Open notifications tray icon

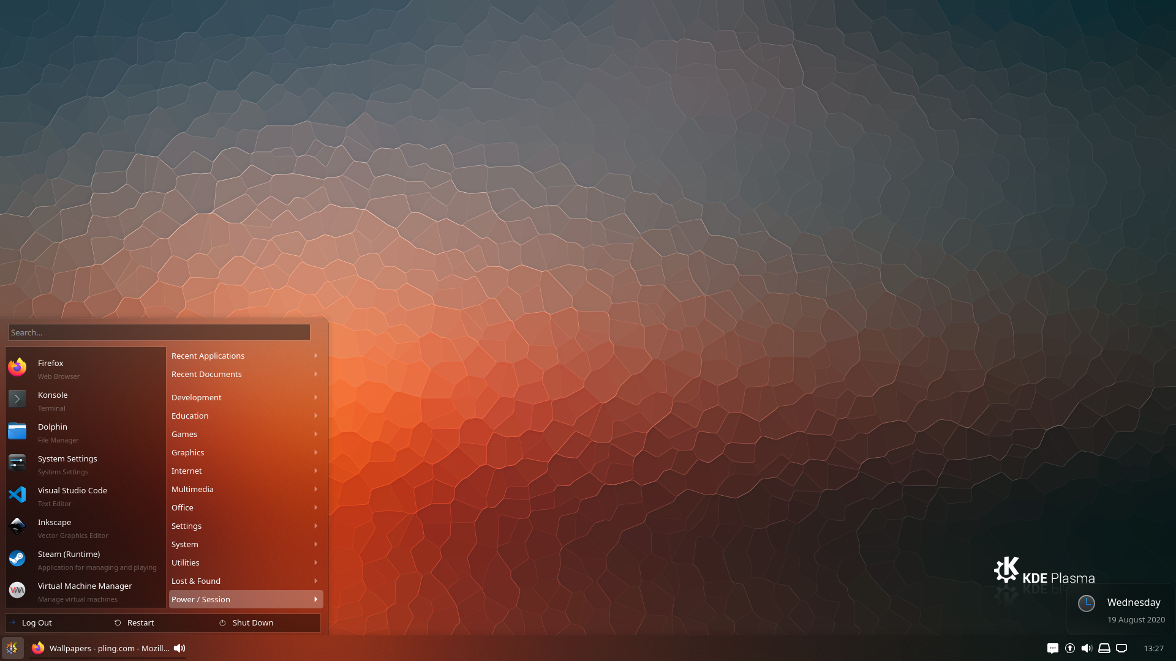[1053, 648]
